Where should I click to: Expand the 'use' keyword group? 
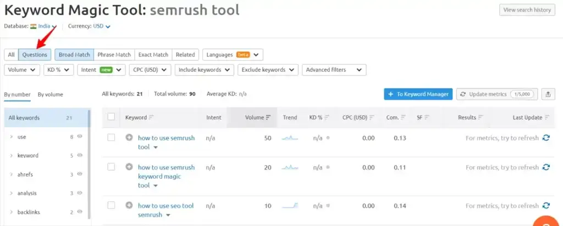tap(11, 137)
